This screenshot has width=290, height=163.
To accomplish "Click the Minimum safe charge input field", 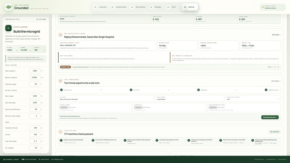I will [35, 116].
